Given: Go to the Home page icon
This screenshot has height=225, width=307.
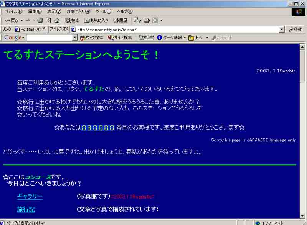Looking at the screenshot, I should coord(57,20).
